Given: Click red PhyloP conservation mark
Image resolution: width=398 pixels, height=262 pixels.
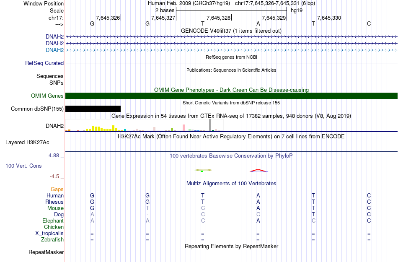Looking at the screenshot, I should click(x=258, y=170).
